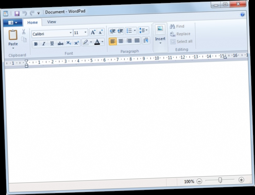Switch to the View tab
Screen dimensions: 255x195
pyautogui.click(x=51, y=22)
